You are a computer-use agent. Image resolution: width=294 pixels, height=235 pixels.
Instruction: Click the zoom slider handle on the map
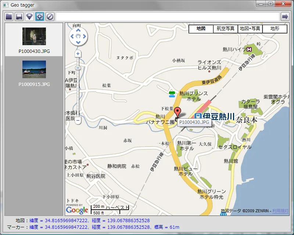tap(78, 68)
